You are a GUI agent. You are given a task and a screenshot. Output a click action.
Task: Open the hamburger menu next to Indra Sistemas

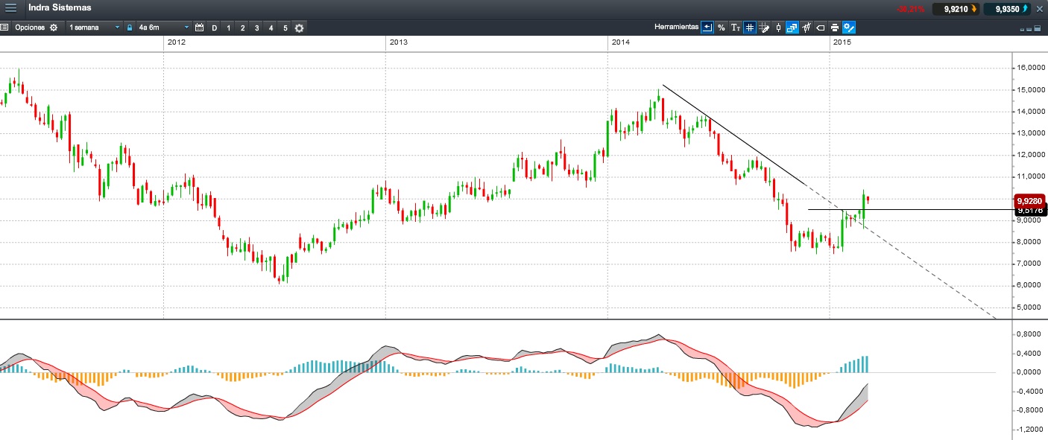pos(10,8)
